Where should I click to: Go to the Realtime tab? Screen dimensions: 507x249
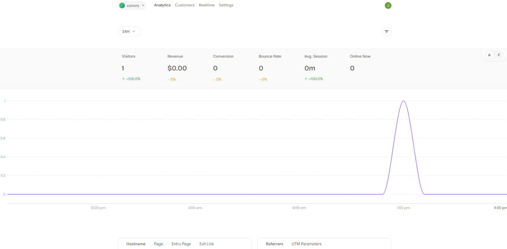207,5
